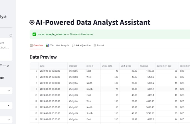Select the cell 2024-03-22 00:00:00

(x=53, y=113)
